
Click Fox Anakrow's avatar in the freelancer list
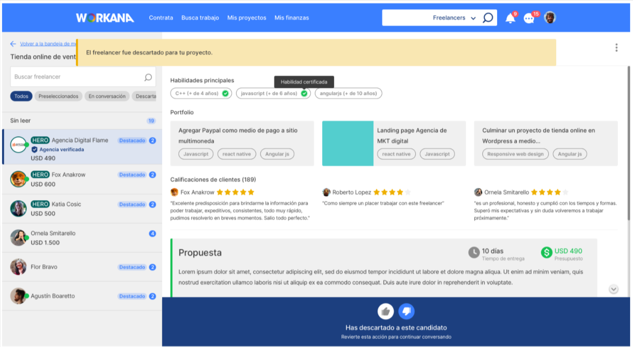point(18,179)
